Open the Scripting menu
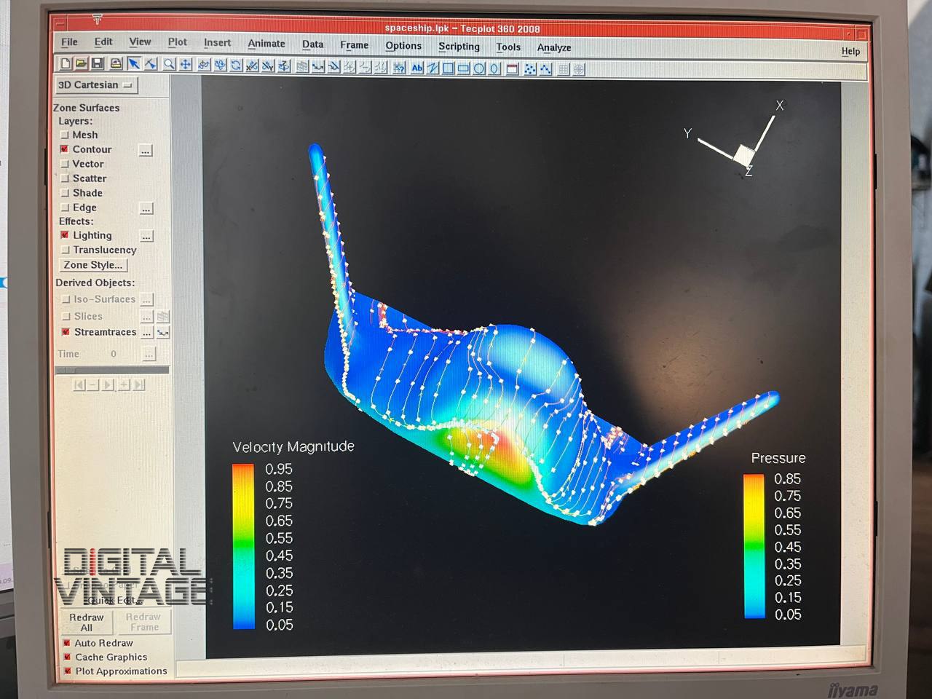The width and height of the screenshot is (932, 699). (459, 47)
